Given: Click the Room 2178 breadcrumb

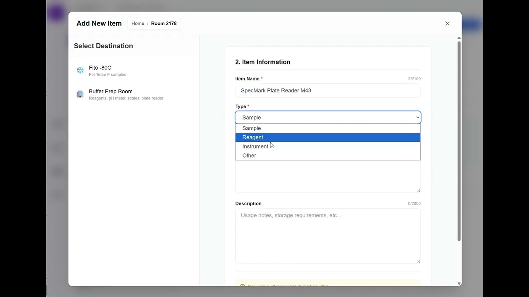Looking at the screenshot, I should tap(164, 24).
